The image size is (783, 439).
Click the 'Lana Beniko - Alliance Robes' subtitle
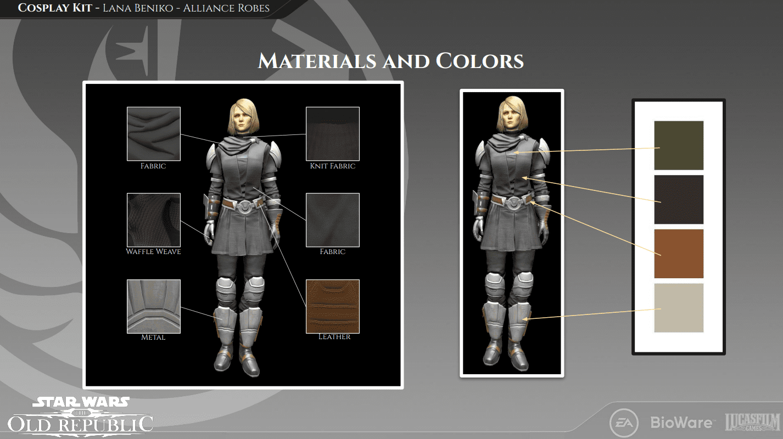186,8
